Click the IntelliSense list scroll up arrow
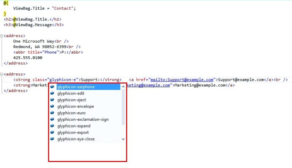292x168 pixels. coord(123,86)
